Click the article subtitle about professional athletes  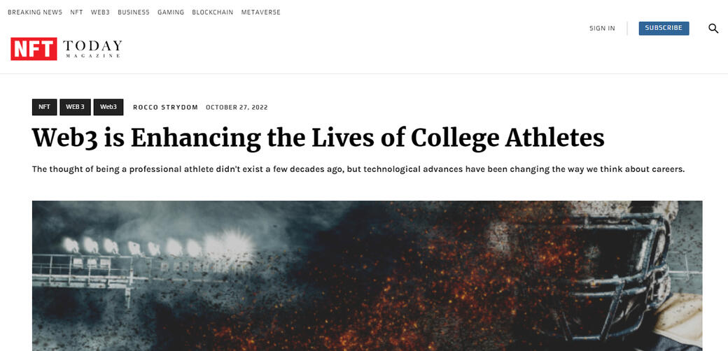[x=358, y=169]
